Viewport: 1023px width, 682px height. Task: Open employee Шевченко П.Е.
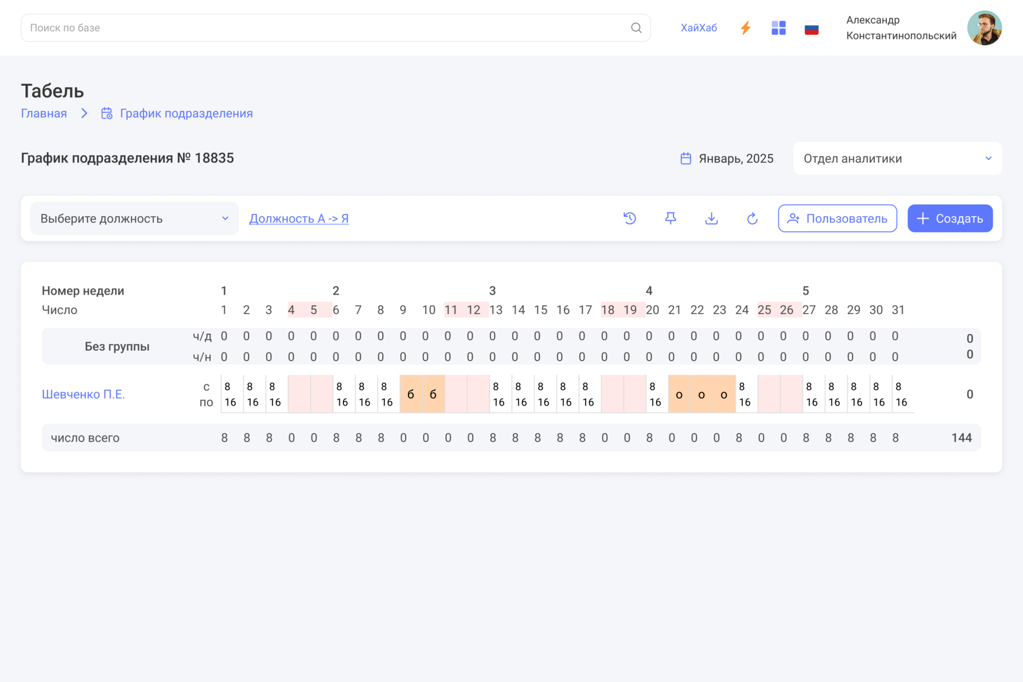coord(83,395)
